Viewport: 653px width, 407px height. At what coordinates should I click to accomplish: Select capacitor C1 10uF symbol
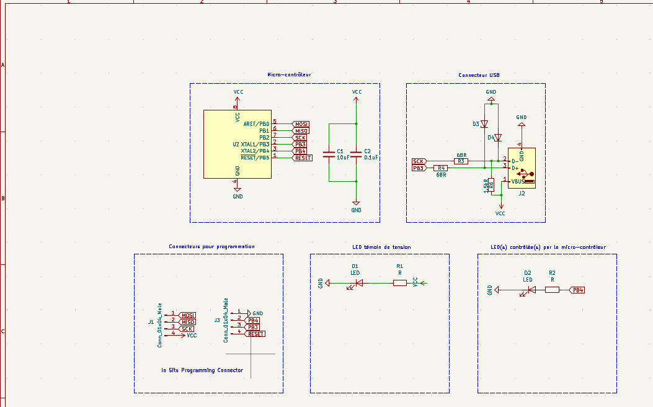click(x=329, y=153)
